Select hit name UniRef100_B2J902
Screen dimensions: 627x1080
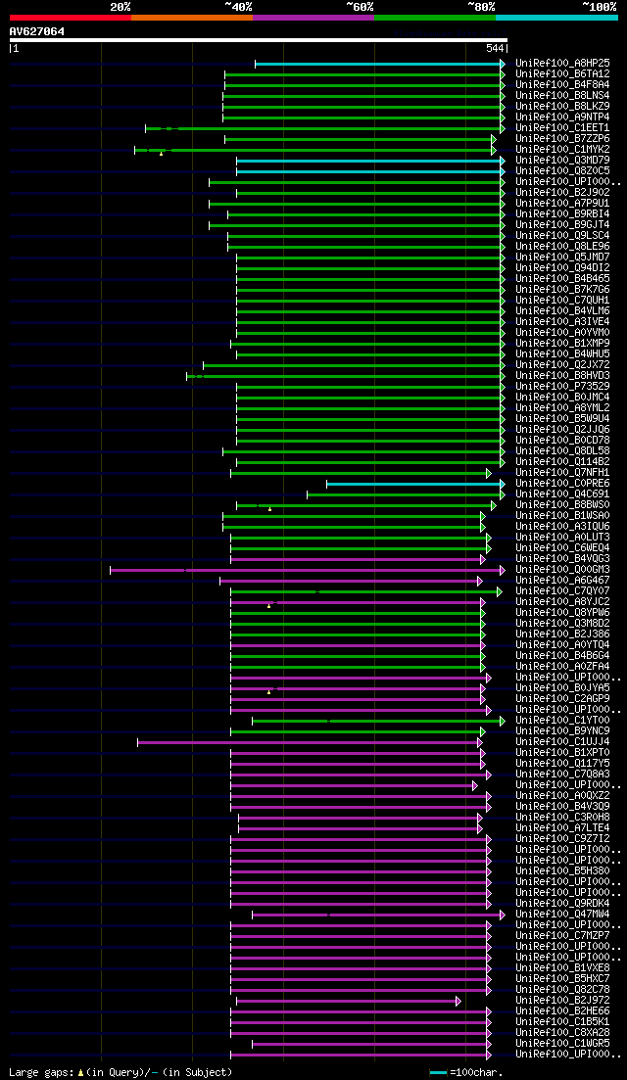point(562,192)
